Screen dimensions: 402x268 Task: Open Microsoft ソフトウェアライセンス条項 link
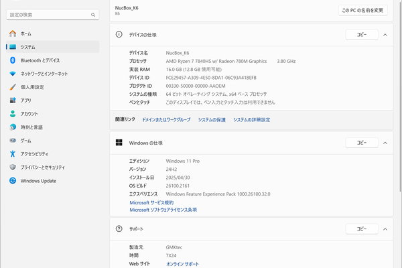pos(163,210)
